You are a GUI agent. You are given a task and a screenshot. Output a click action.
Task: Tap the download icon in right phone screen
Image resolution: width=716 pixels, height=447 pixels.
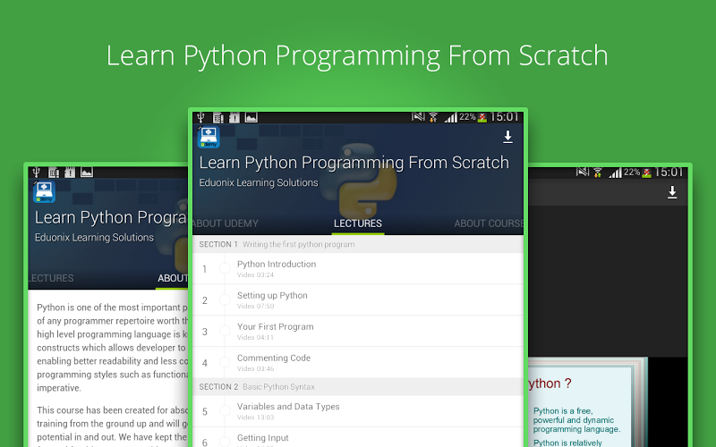click(672, 192)
